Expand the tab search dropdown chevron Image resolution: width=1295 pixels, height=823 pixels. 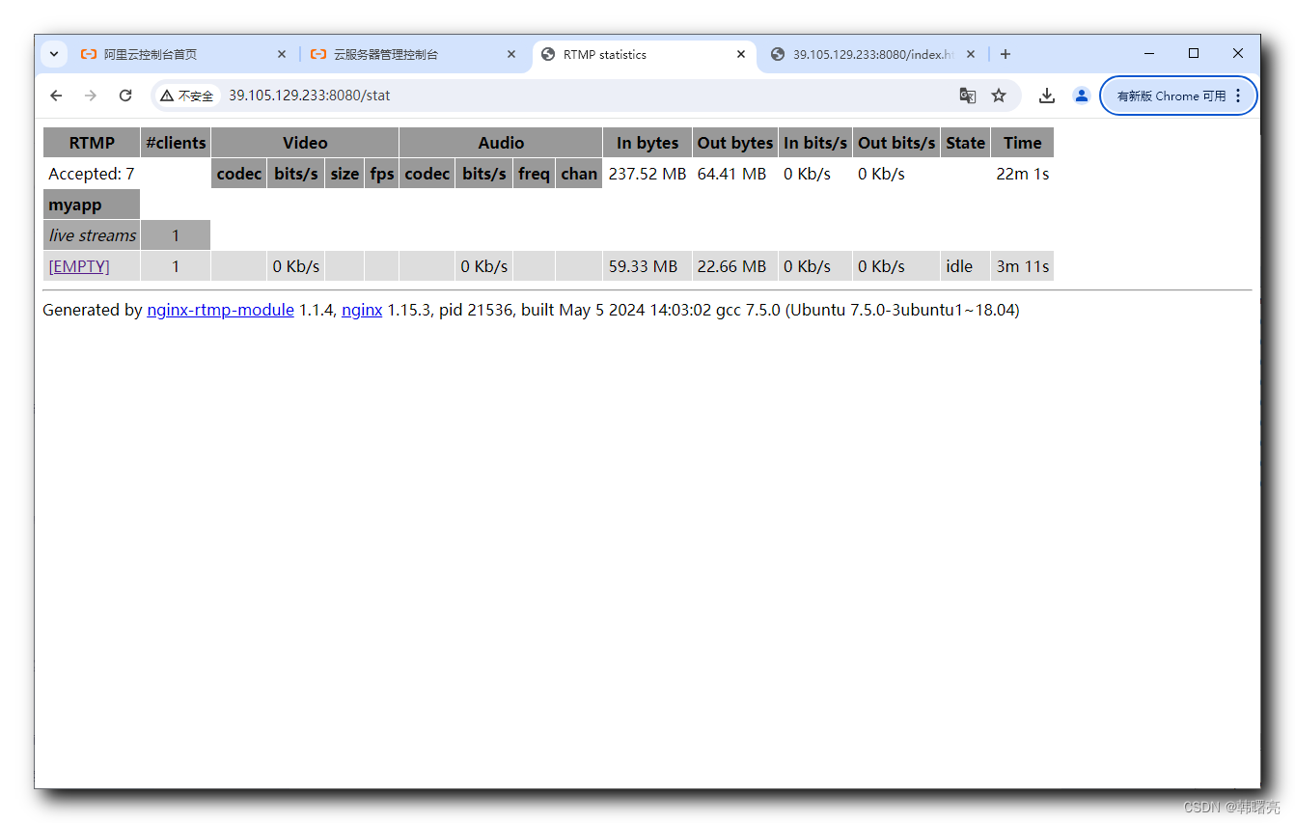[x=54, y=54]
